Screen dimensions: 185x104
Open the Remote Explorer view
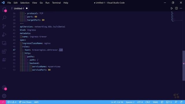pos(4,43)
